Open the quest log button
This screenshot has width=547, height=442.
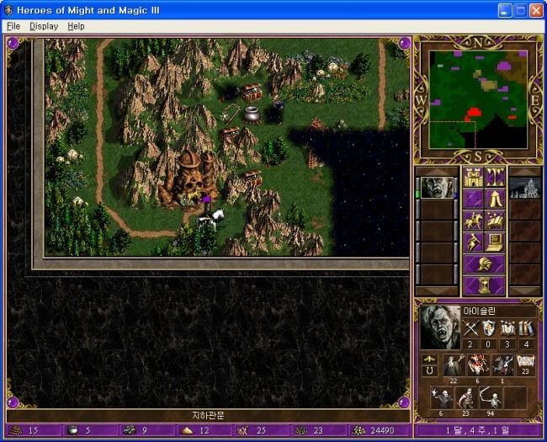[473, 199]
